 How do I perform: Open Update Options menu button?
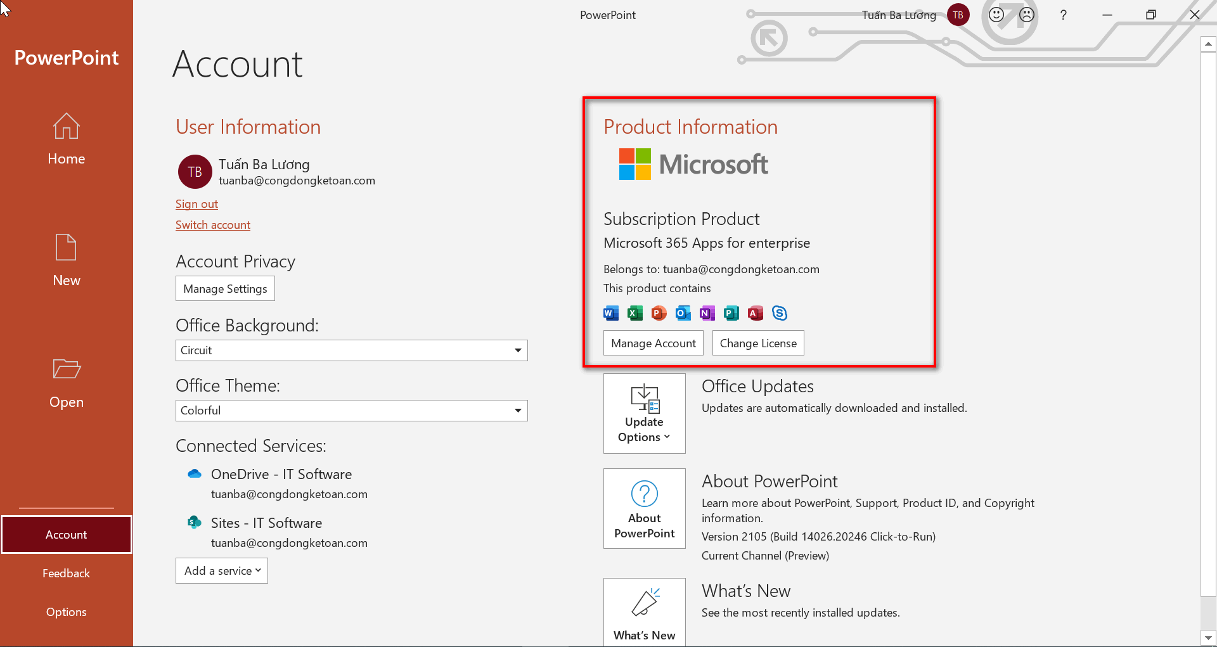[645, 413]
